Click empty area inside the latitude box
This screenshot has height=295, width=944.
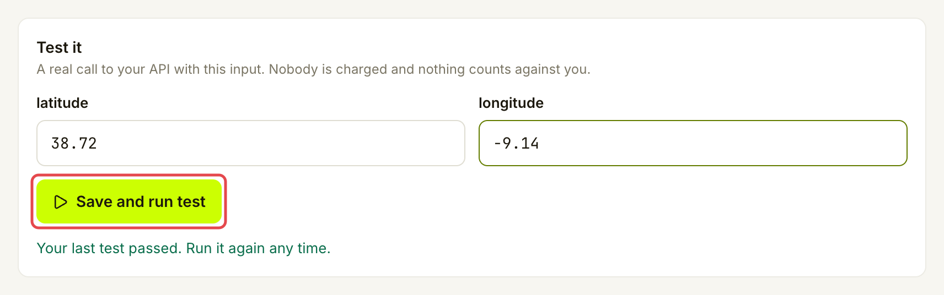click(x=276, y=143)
